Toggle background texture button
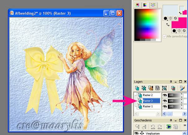 tap(179, 31)
